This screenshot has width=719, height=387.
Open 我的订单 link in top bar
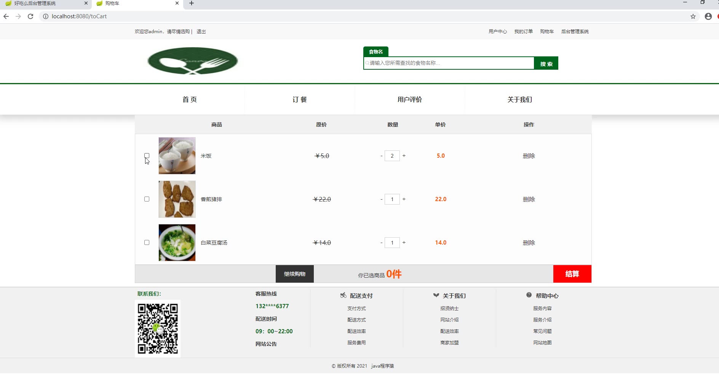[x=524, y=32]
